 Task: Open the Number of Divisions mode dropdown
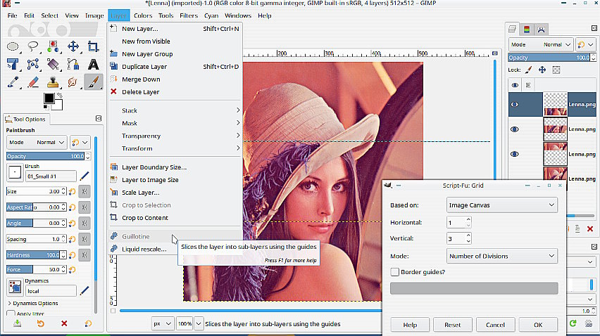(501, 256)
